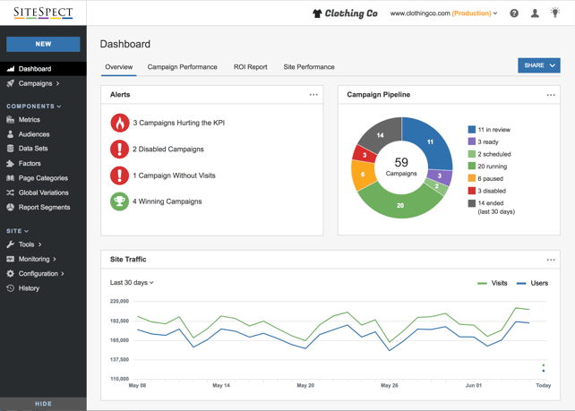Screen dimensions: 575x411
Task: Open the help question mark icon
Action: (x=514, y=13)
